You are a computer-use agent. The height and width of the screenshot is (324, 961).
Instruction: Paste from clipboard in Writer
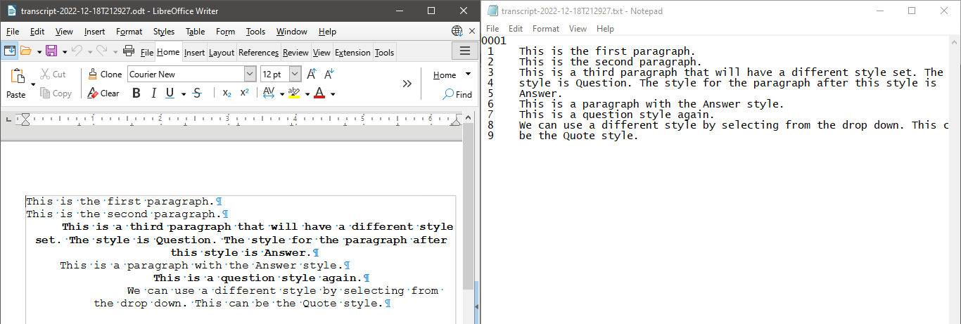click(16, 84)
